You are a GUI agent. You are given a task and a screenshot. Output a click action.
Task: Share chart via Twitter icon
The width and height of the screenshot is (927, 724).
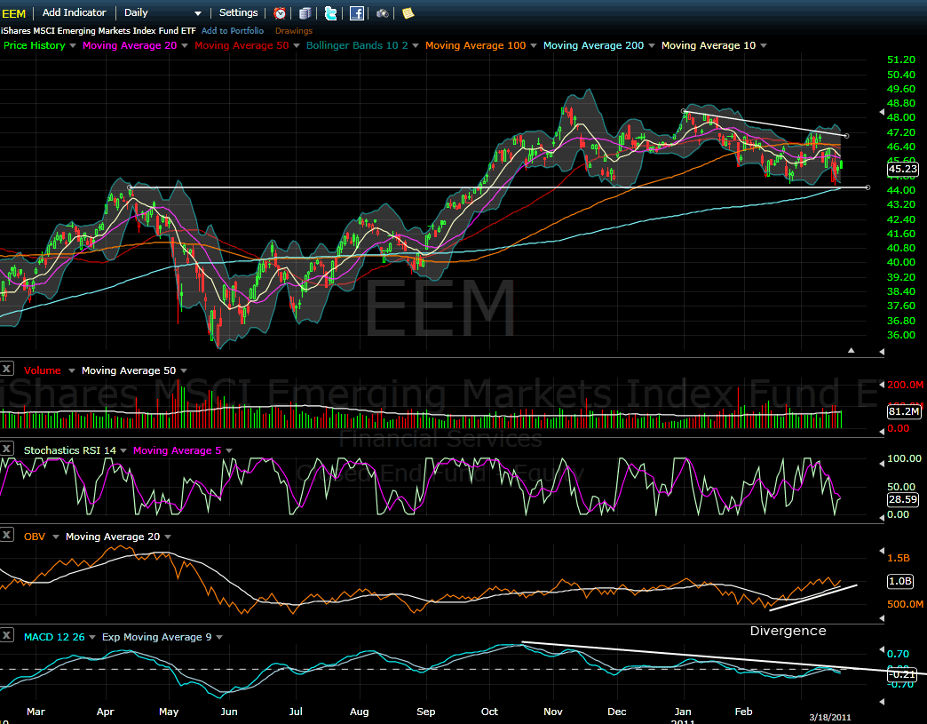coord(331,13)
